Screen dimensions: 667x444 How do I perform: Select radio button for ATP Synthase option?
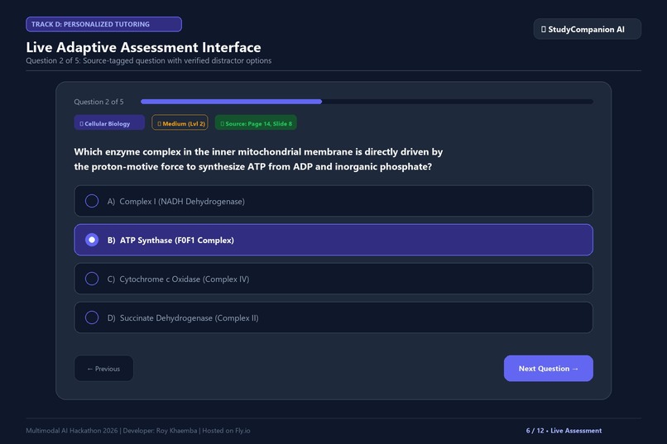(x=92, y=240)
